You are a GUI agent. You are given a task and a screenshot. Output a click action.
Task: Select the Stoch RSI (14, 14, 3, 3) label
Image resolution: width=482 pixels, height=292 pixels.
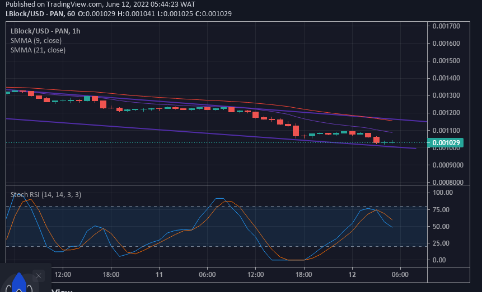click(x=46, y=194)
